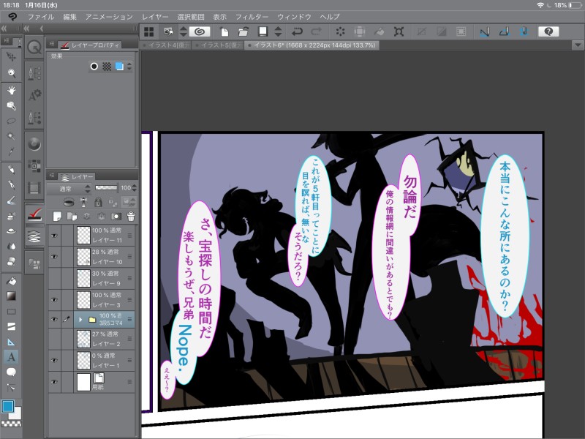
Task: Open the 編集 menu
Action: pyautogui.click(x=69, y=17)
